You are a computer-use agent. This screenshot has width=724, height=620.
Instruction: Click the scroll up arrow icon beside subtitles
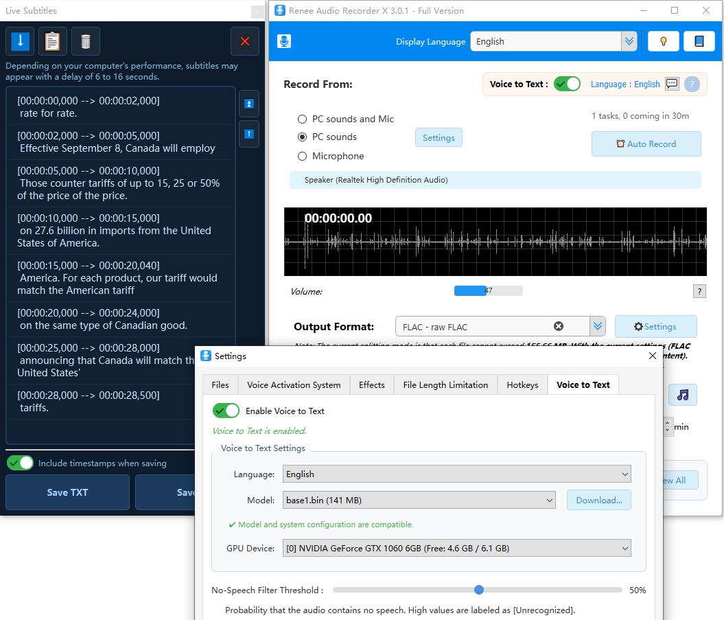pos(249,134)
